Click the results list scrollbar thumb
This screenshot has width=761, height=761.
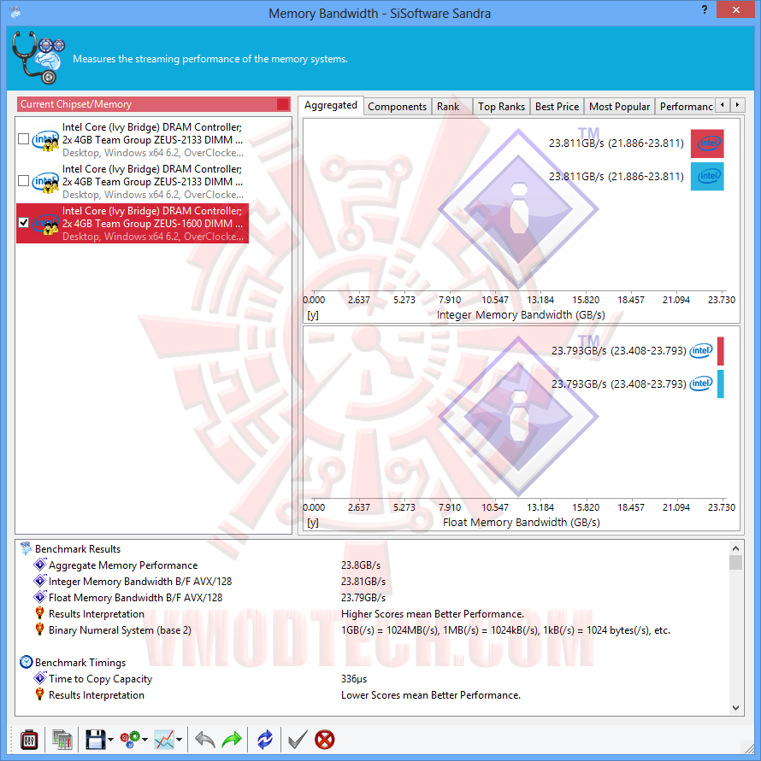click(735, 563)
